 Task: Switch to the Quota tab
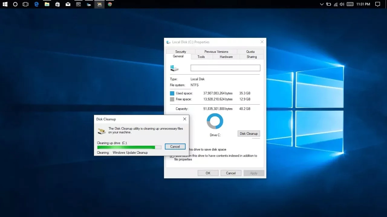click(x=250, y=52)
